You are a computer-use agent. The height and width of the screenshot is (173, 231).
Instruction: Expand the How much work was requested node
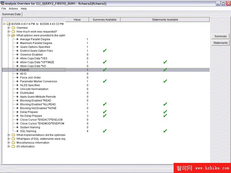(x=8, y=31)
